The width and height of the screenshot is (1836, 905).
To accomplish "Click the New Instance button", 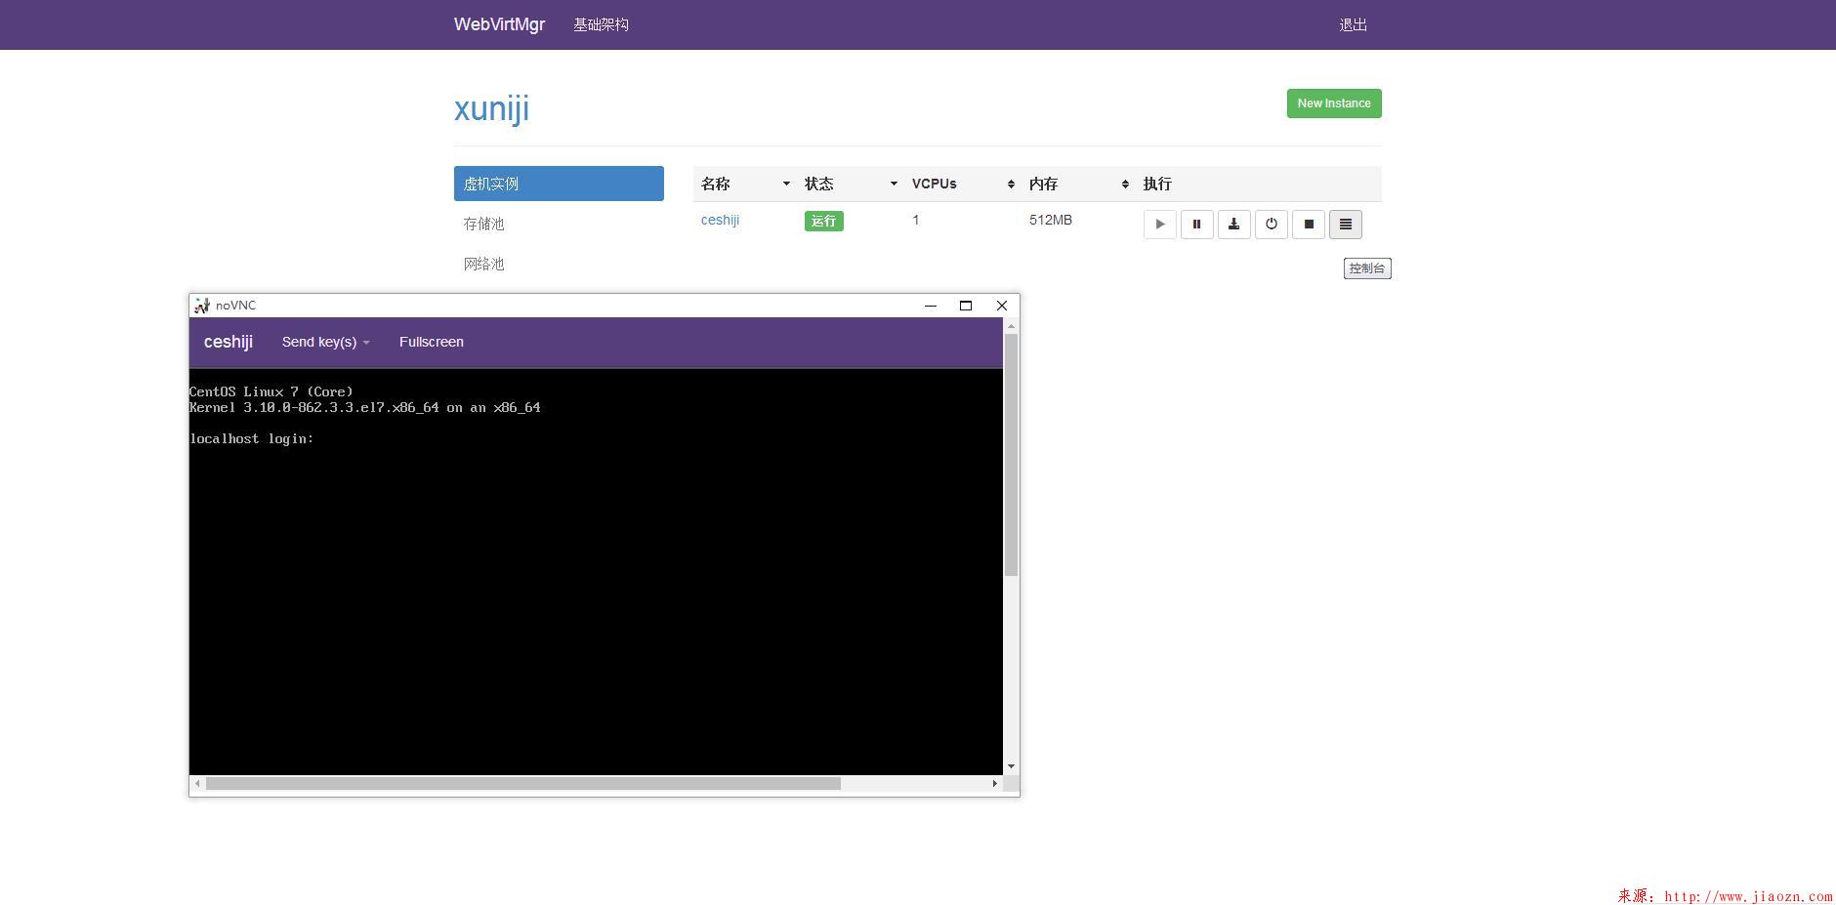I will 1333,103.
